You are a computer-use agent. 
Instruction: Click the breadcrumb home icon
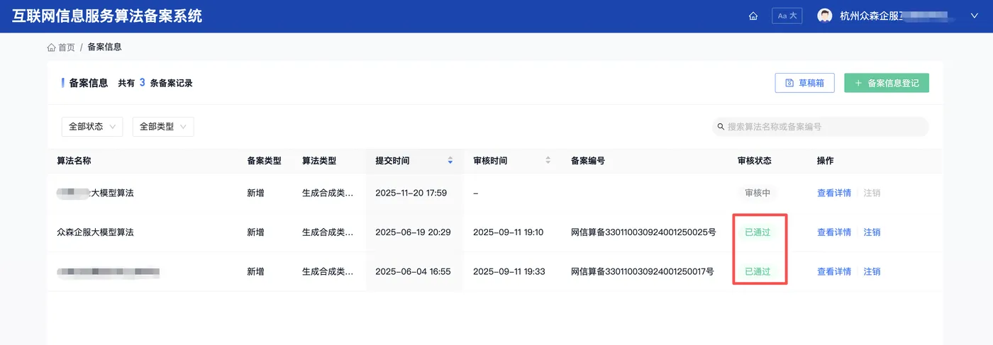(x=51, y=47)
